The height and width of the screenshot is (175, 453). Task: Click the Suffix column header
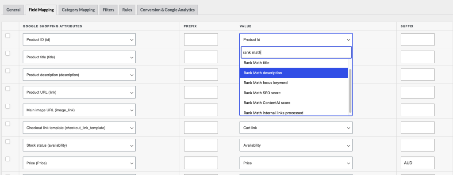pyautogui.click(x=407, y=26)
